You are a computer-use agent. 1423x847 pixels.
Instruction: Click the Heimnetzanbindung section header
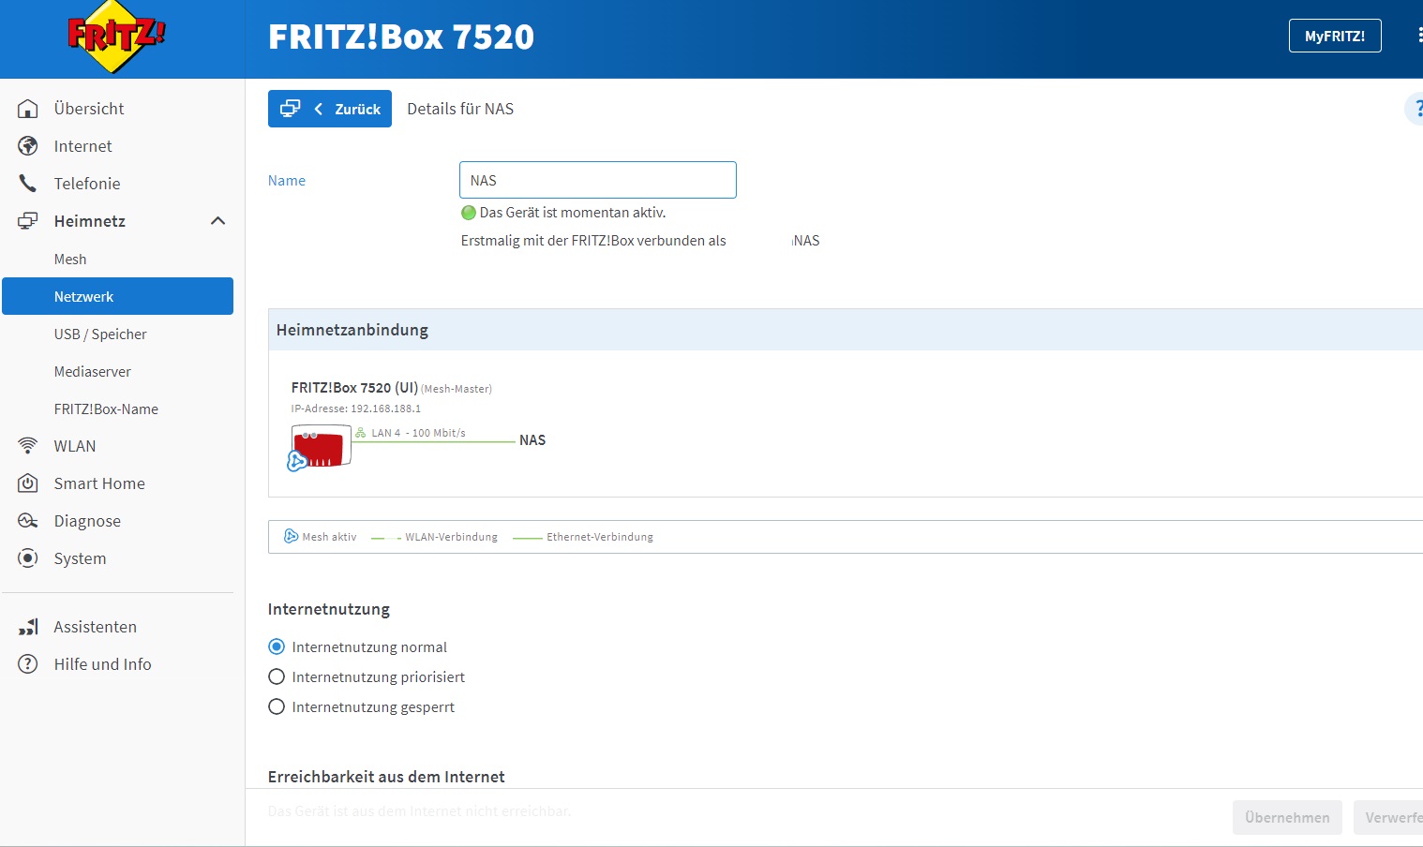[846, 330]
